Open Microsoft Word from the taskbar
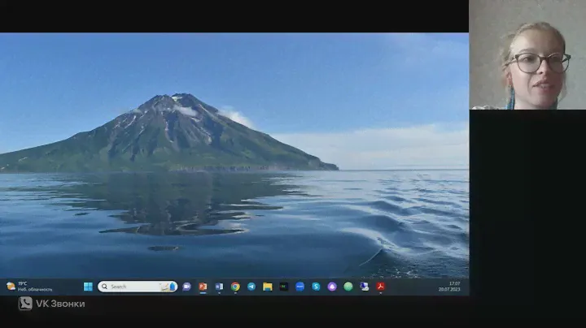The width and height of the screenshot is (586, 328). point(219,287)
